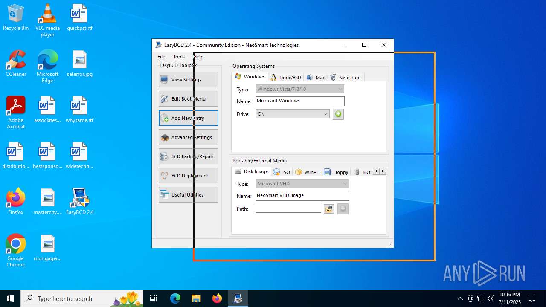Click the NeoSmart VHD Image name field

click(302, 196)
